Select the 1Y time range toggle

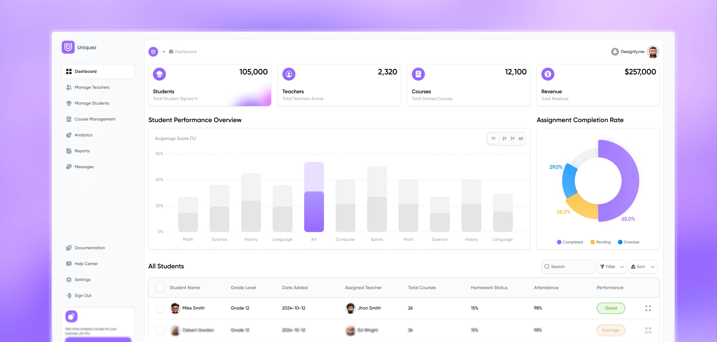click(x=493, y=138)
